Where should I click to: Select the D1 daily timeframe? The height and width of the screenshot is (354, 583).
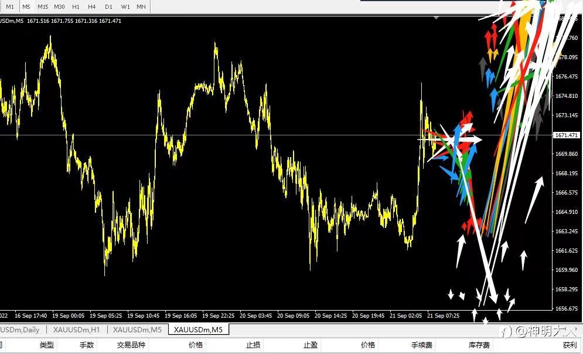(108, 6)
